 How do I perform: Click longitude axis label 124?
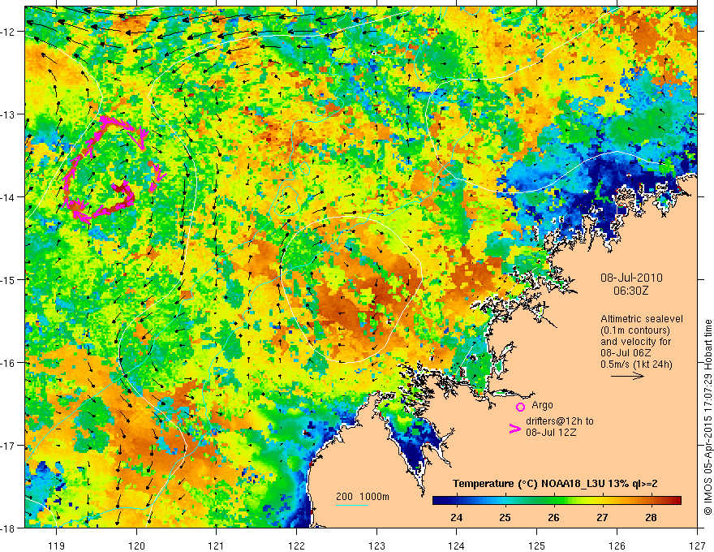pos(457,546)
